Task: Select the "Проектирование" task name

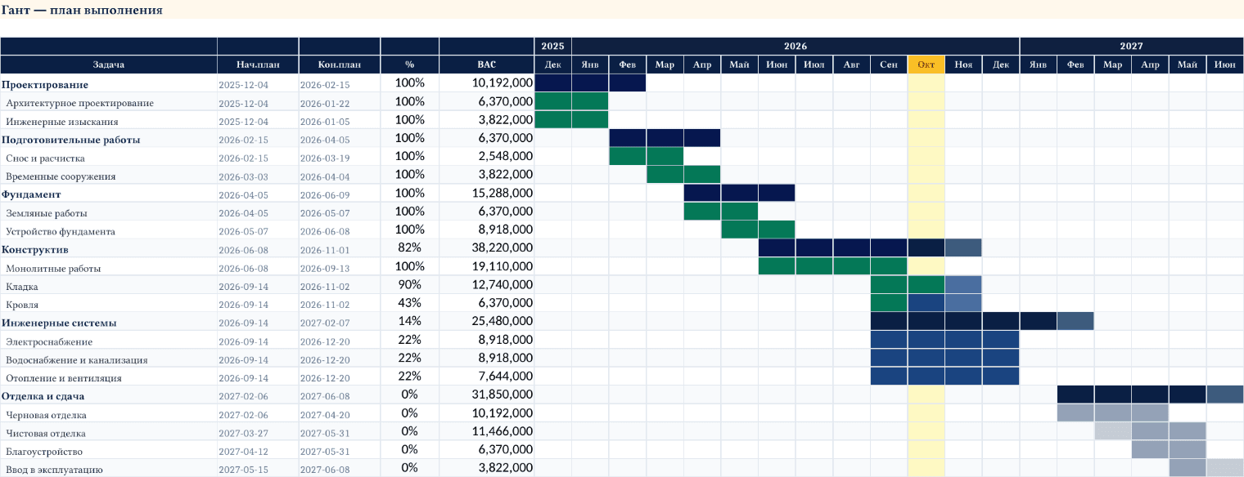Action: tap(45, 84)
